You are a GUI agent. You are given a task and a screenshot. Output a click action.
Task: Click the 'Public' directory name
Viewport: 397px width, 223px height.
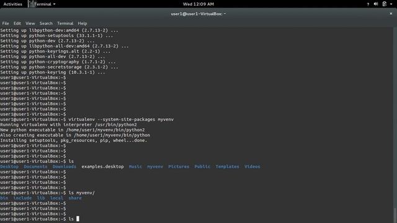pyautogui.click(x=202, y=167)
